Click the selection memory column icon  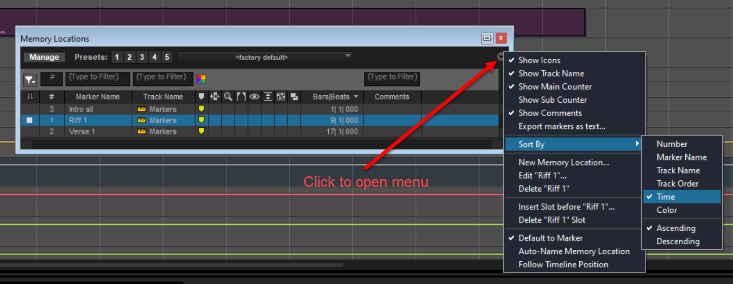(x=214, y=97)
